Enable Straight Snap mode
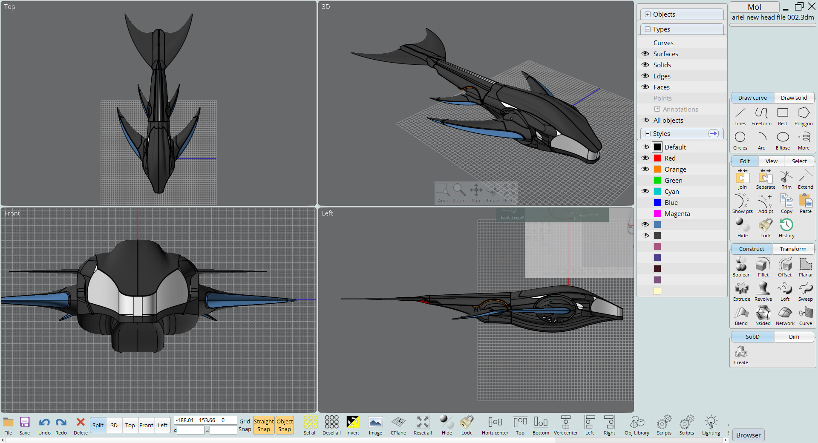 [264, 425]
